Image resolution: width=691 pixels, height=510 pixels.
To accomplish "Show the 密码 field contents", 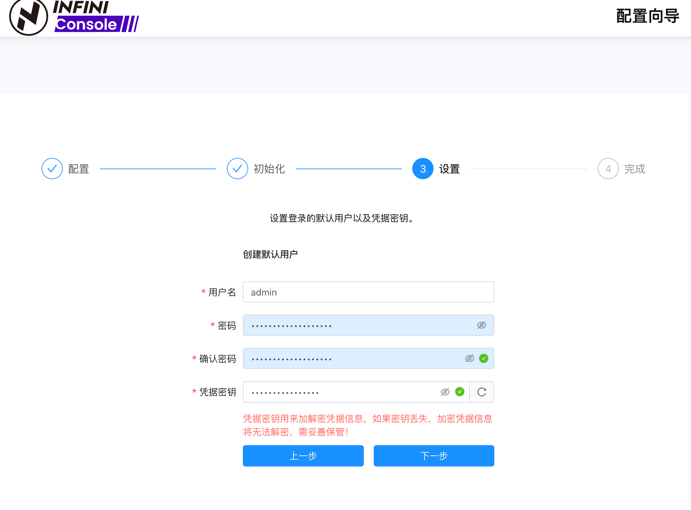I will click(x=482, y=325).
